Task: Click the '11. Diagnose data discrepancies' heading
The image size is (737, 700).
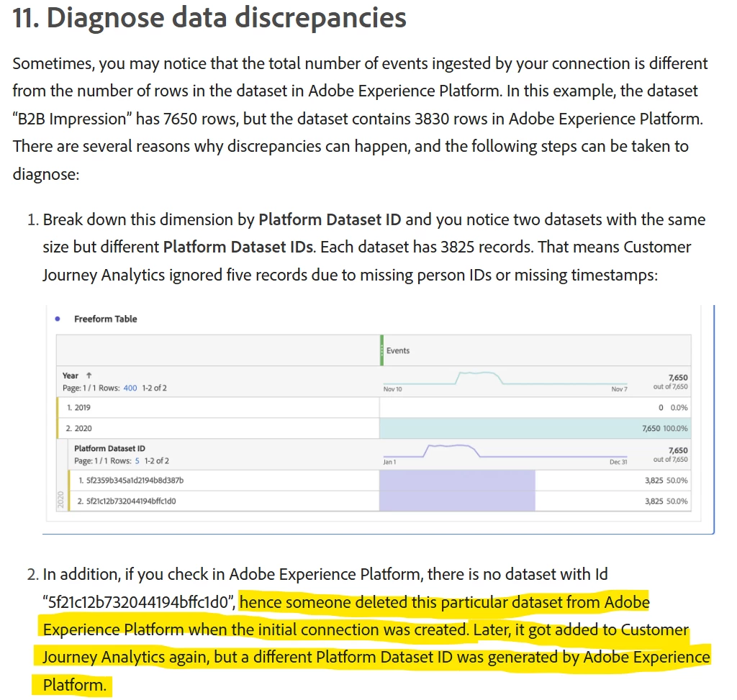Action: tap(209, 18)
